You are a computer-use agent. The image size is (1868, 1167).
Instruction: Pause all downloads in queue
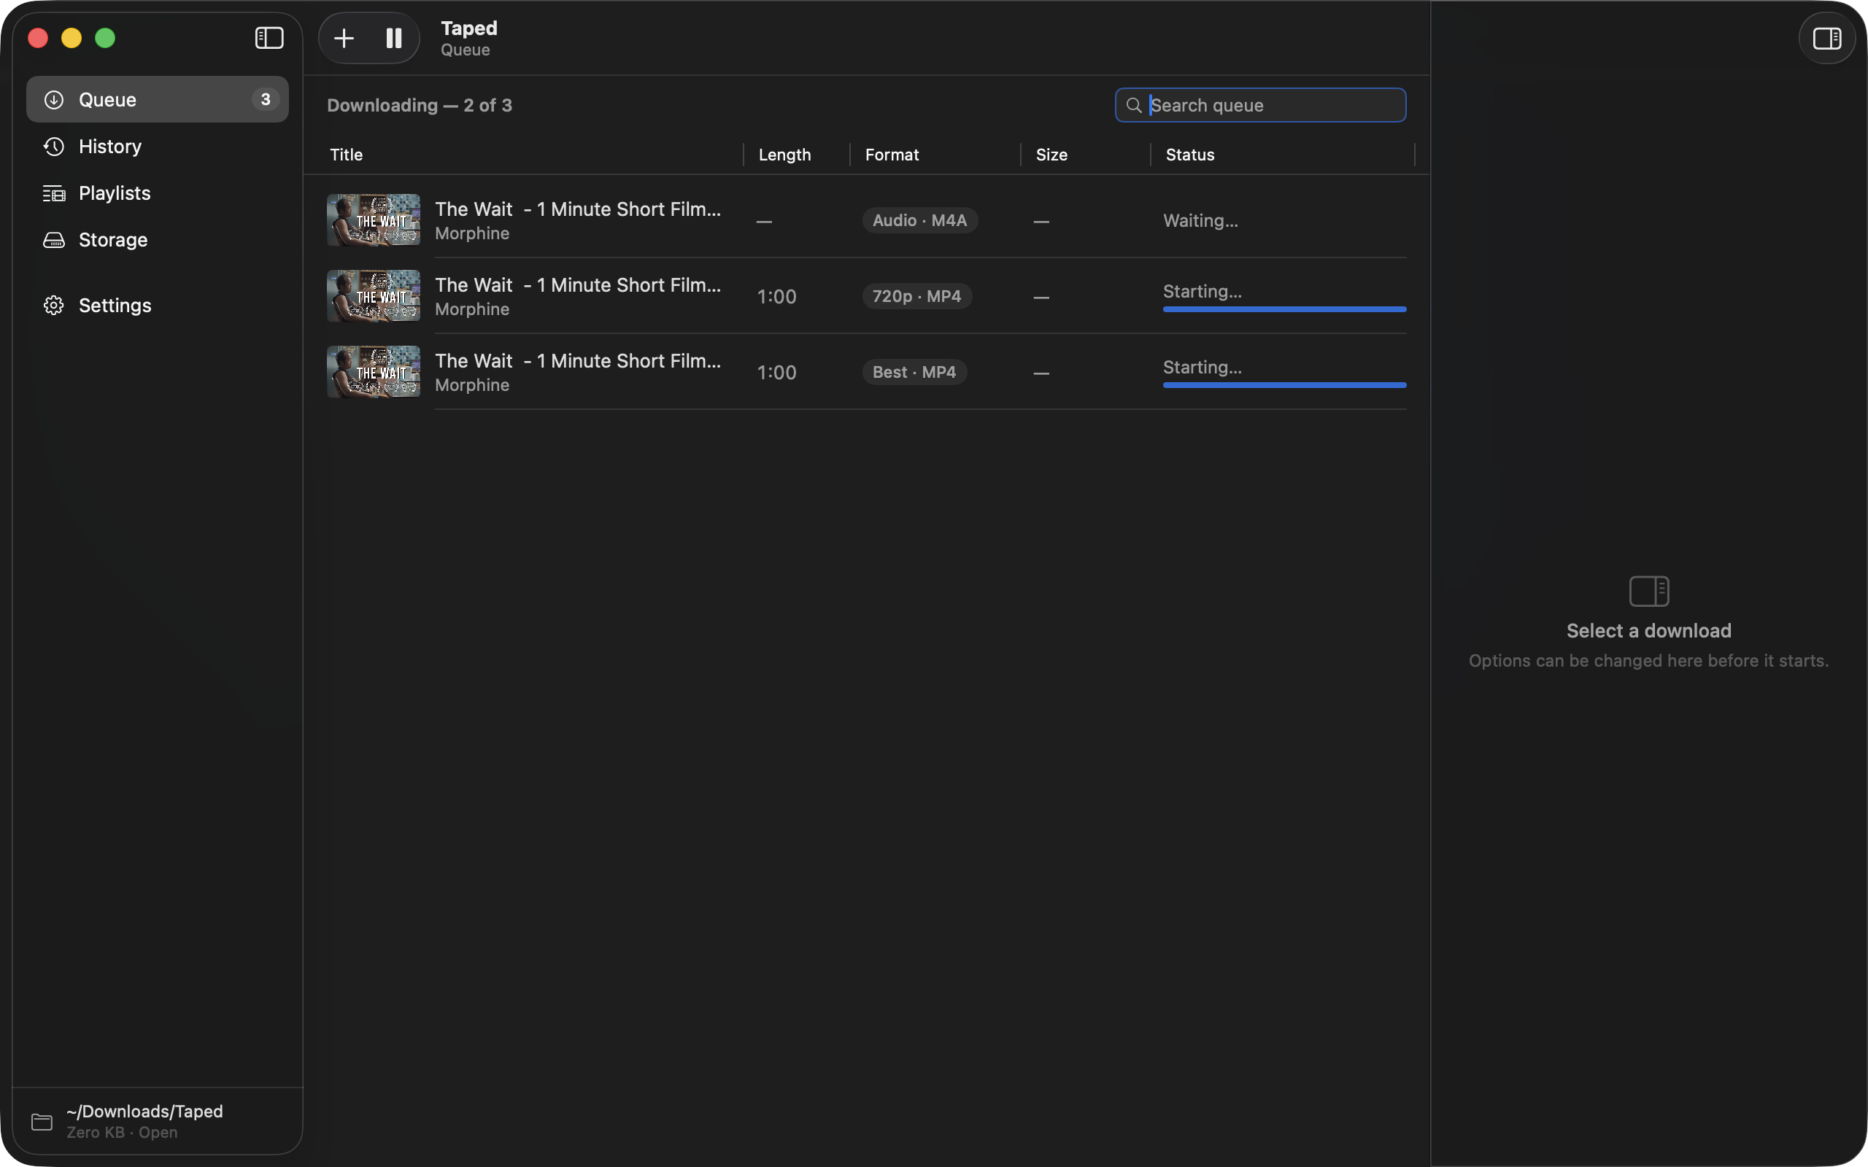(394, 38)
